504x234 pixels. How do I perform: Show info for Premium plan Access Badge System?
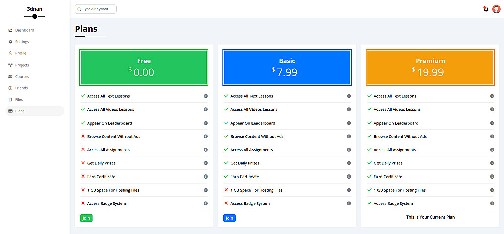coord(492,203)
